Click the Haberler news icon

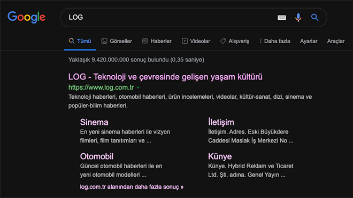[x=145, y=41]
